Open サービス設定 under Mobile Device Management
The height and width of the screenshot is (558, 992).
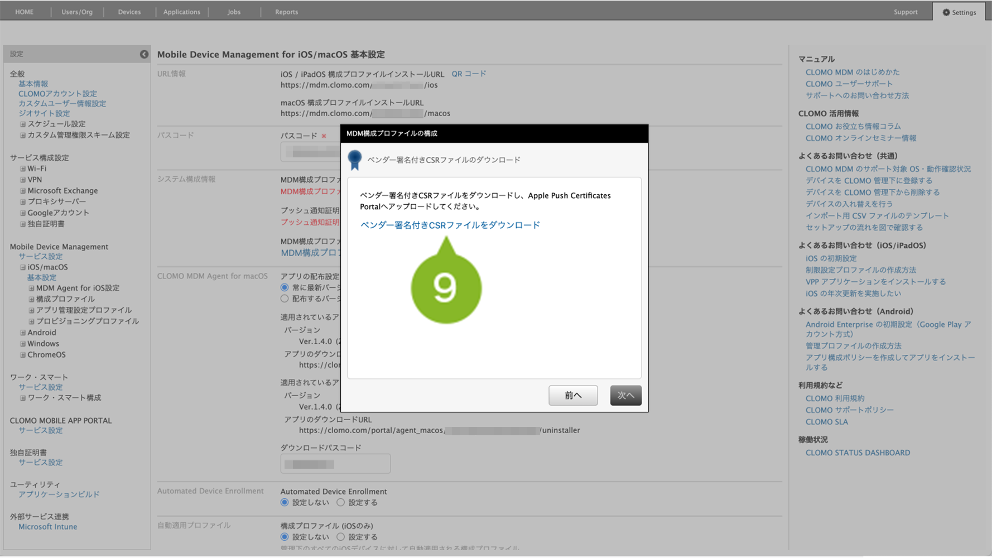(x=41, y=257)
